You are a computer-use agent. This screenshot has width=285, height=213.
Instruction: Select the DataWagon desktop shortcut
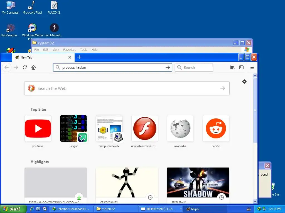(x=11, y=30)
